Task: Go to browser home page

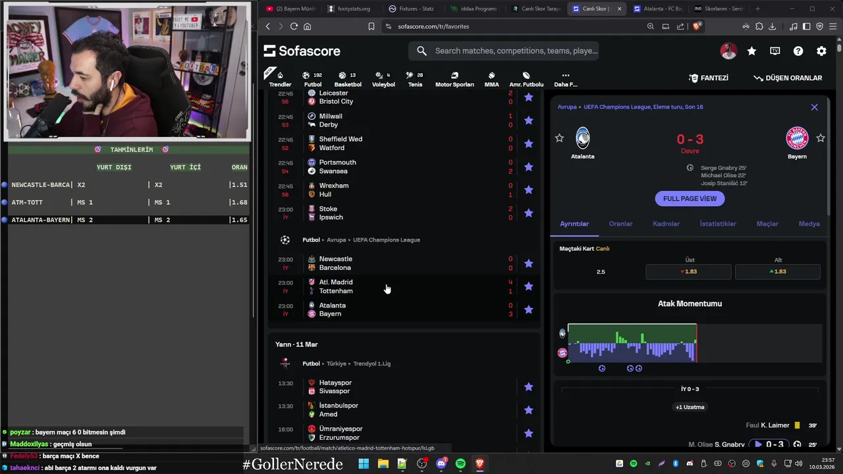Action: pos(307,26)
